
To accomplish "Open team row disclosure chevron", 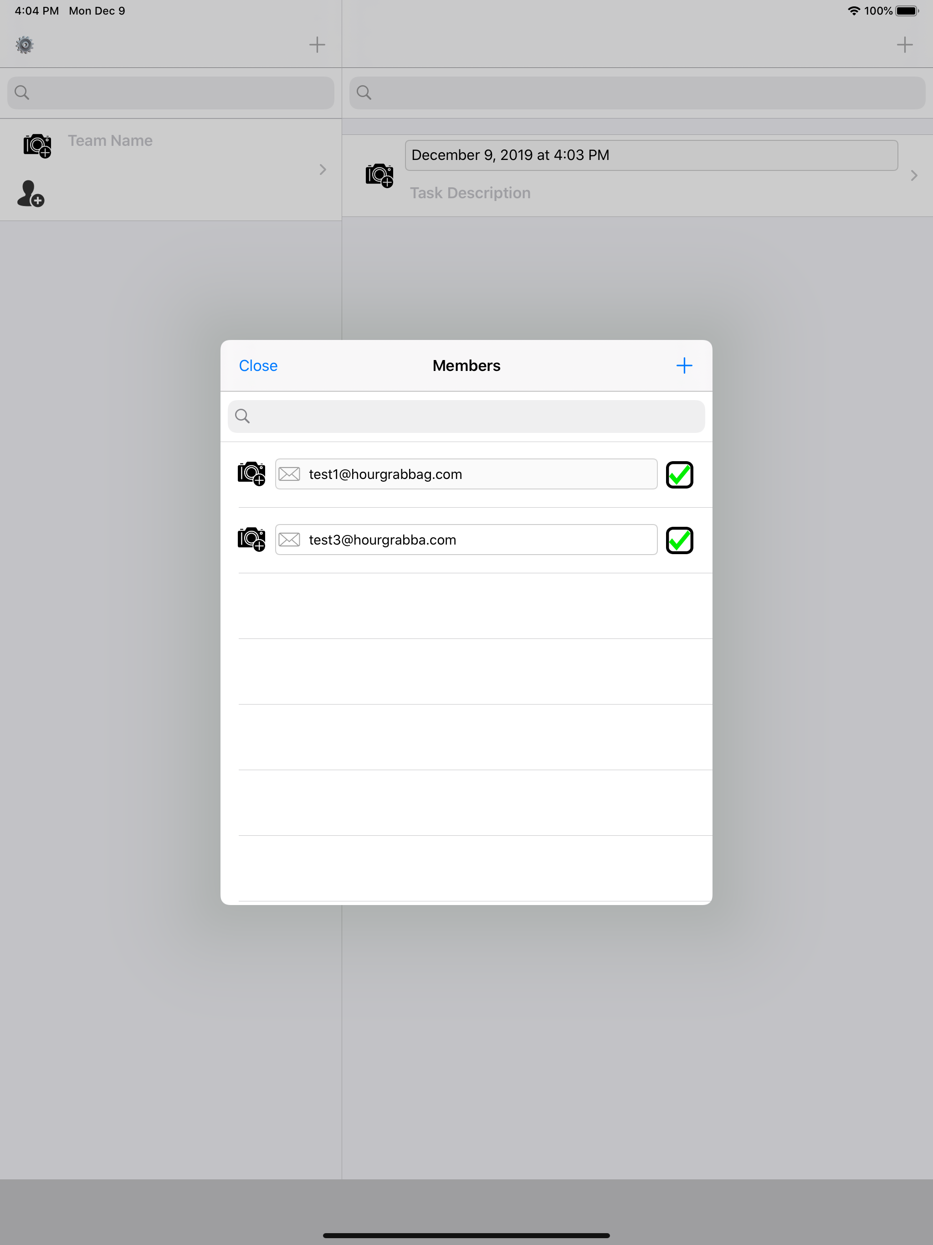I will pyautogui.click(x=323, y=170).
